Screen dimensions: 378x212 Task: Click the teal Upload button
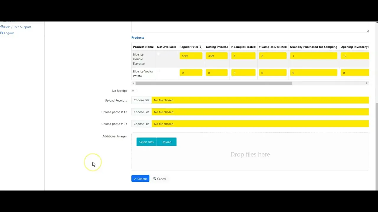[x=166, y=142]
